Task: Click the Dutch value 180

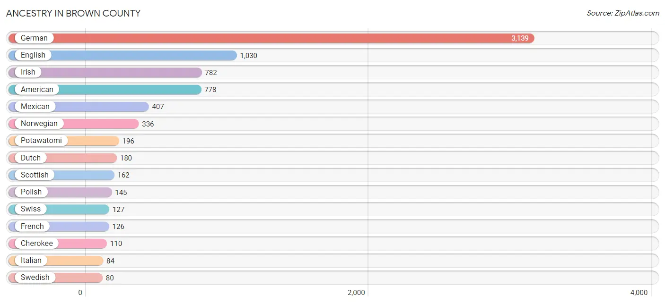Action: click(126, 158)
